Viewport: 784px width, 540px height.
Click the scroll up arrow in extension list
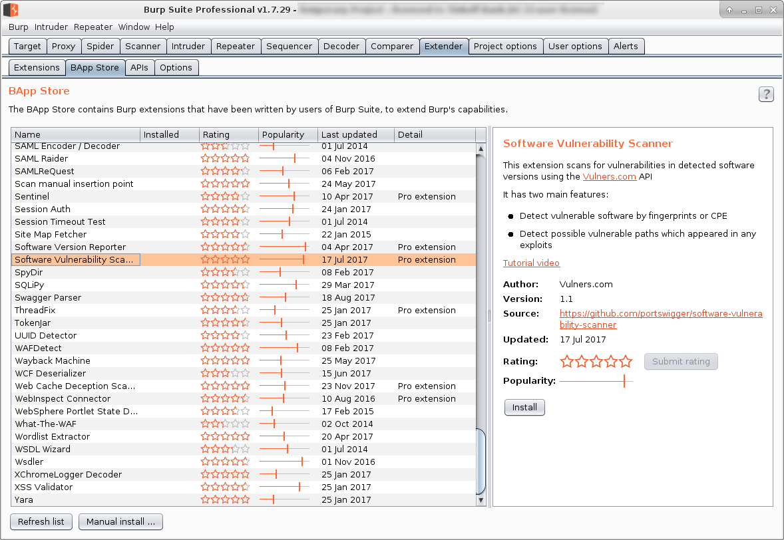click(x=481, y=148)
